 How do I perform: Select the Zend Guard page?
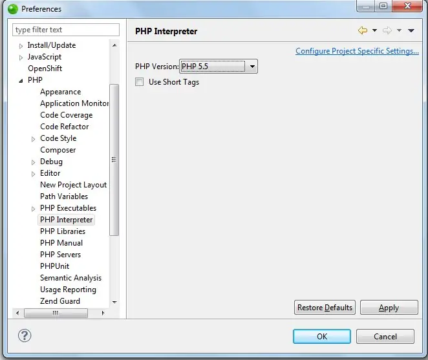pos(60,301)
